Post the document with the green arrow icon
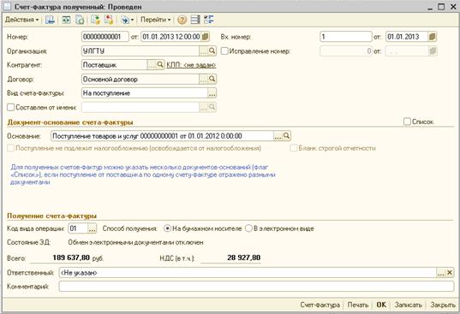460x314 pixels. pos(95,20)
